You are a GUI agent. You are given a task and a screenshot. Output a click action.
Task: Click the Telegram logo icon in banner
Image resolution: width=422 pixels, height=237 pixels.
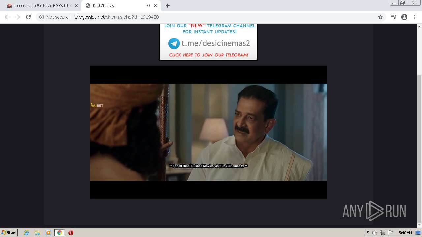[x=174, y=43]
